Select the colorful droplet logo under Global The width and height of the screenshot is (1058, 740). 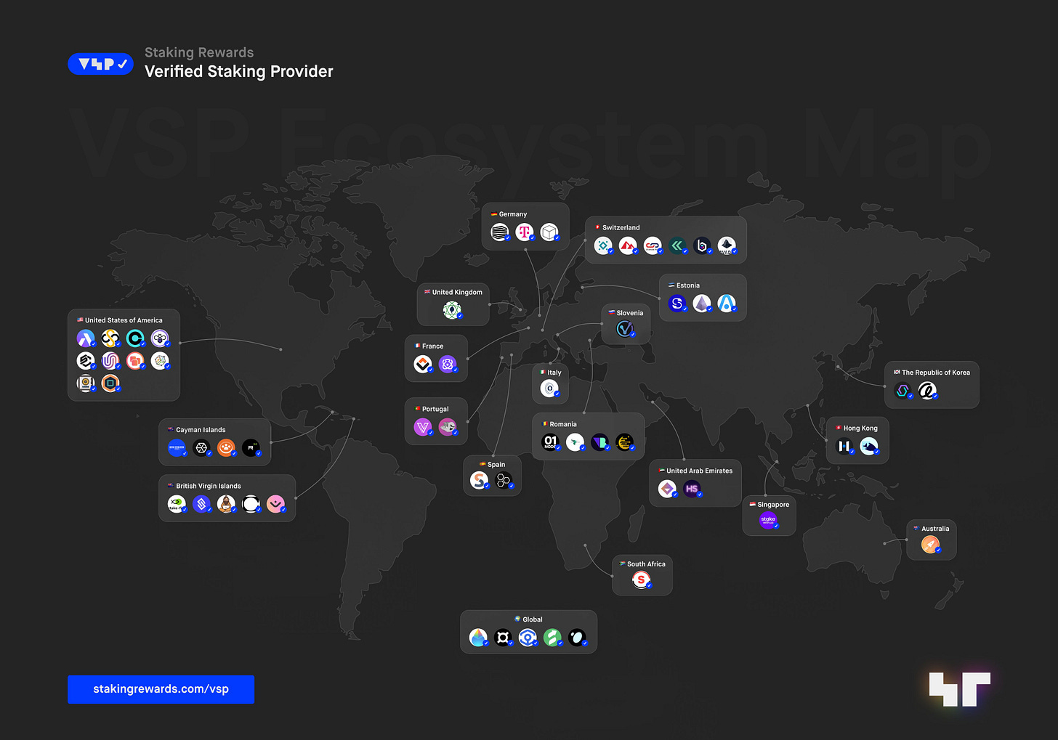[478, 638]
